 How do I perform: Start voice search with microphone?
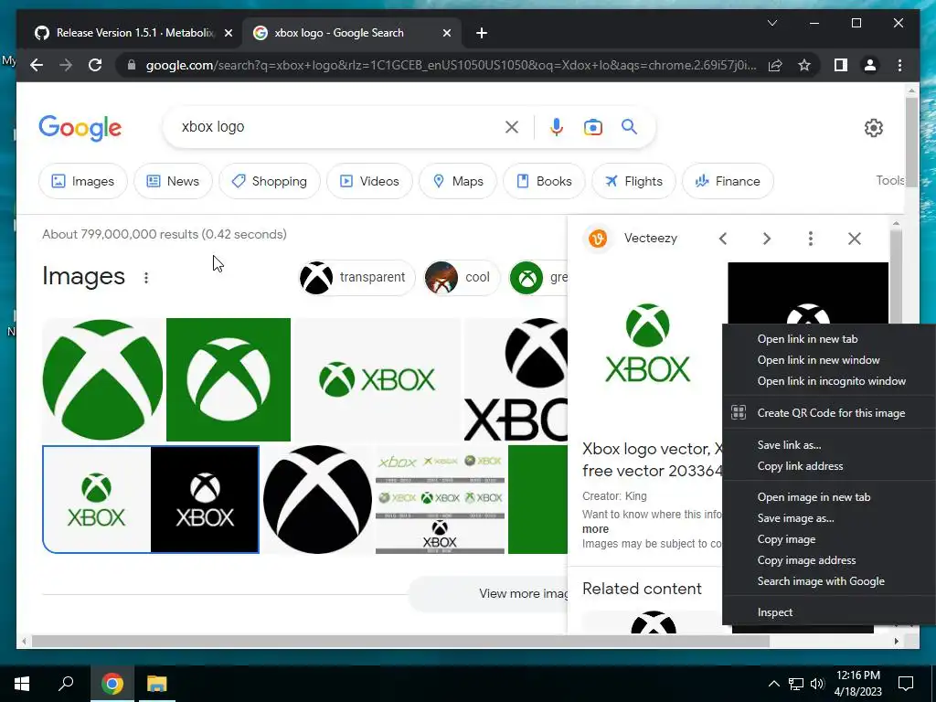coord(557,127)
